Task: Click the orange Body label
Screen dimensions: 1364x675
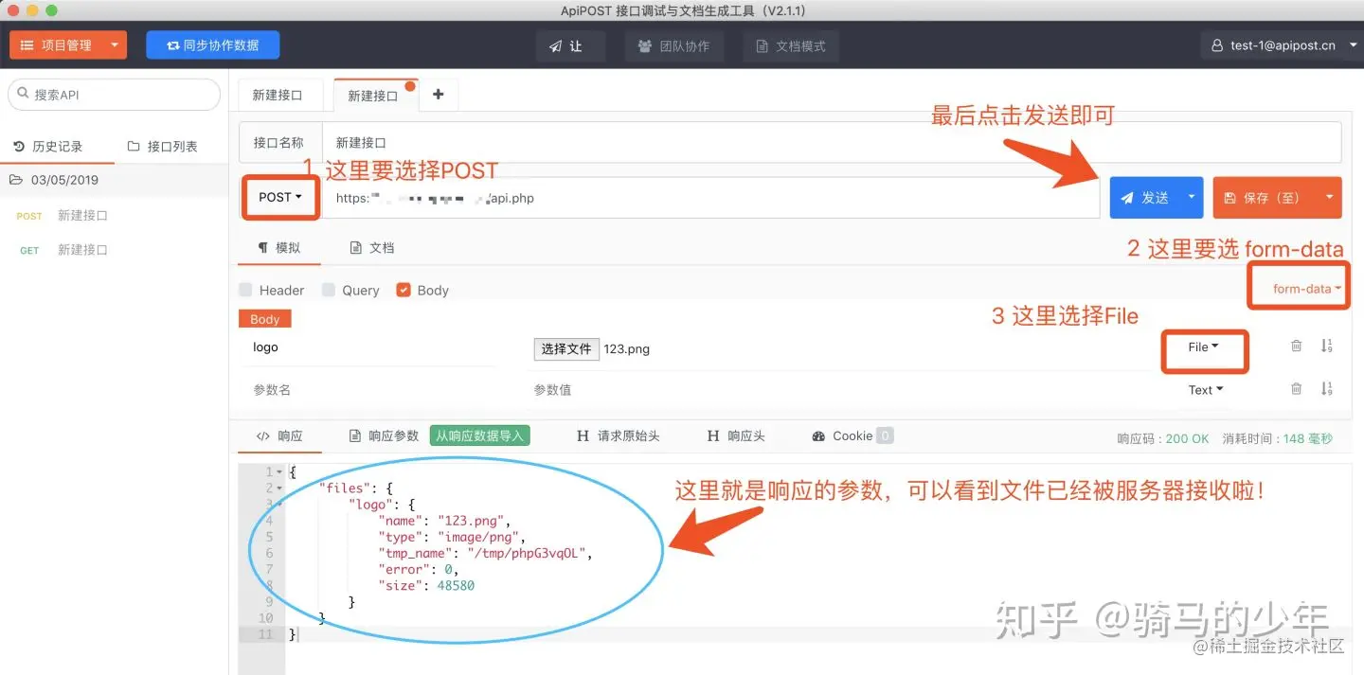Action: [265, 319]
